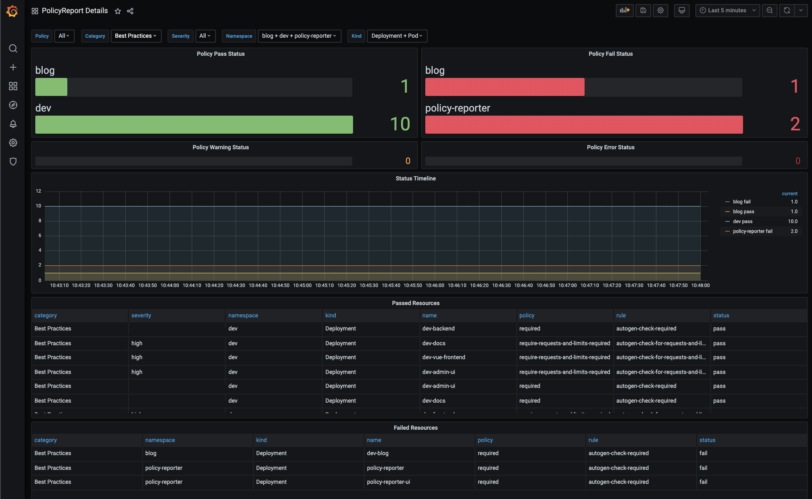Click dev-backend cell in Passed Resources
This screenshot has height=499, width=812.
(438, 328)
